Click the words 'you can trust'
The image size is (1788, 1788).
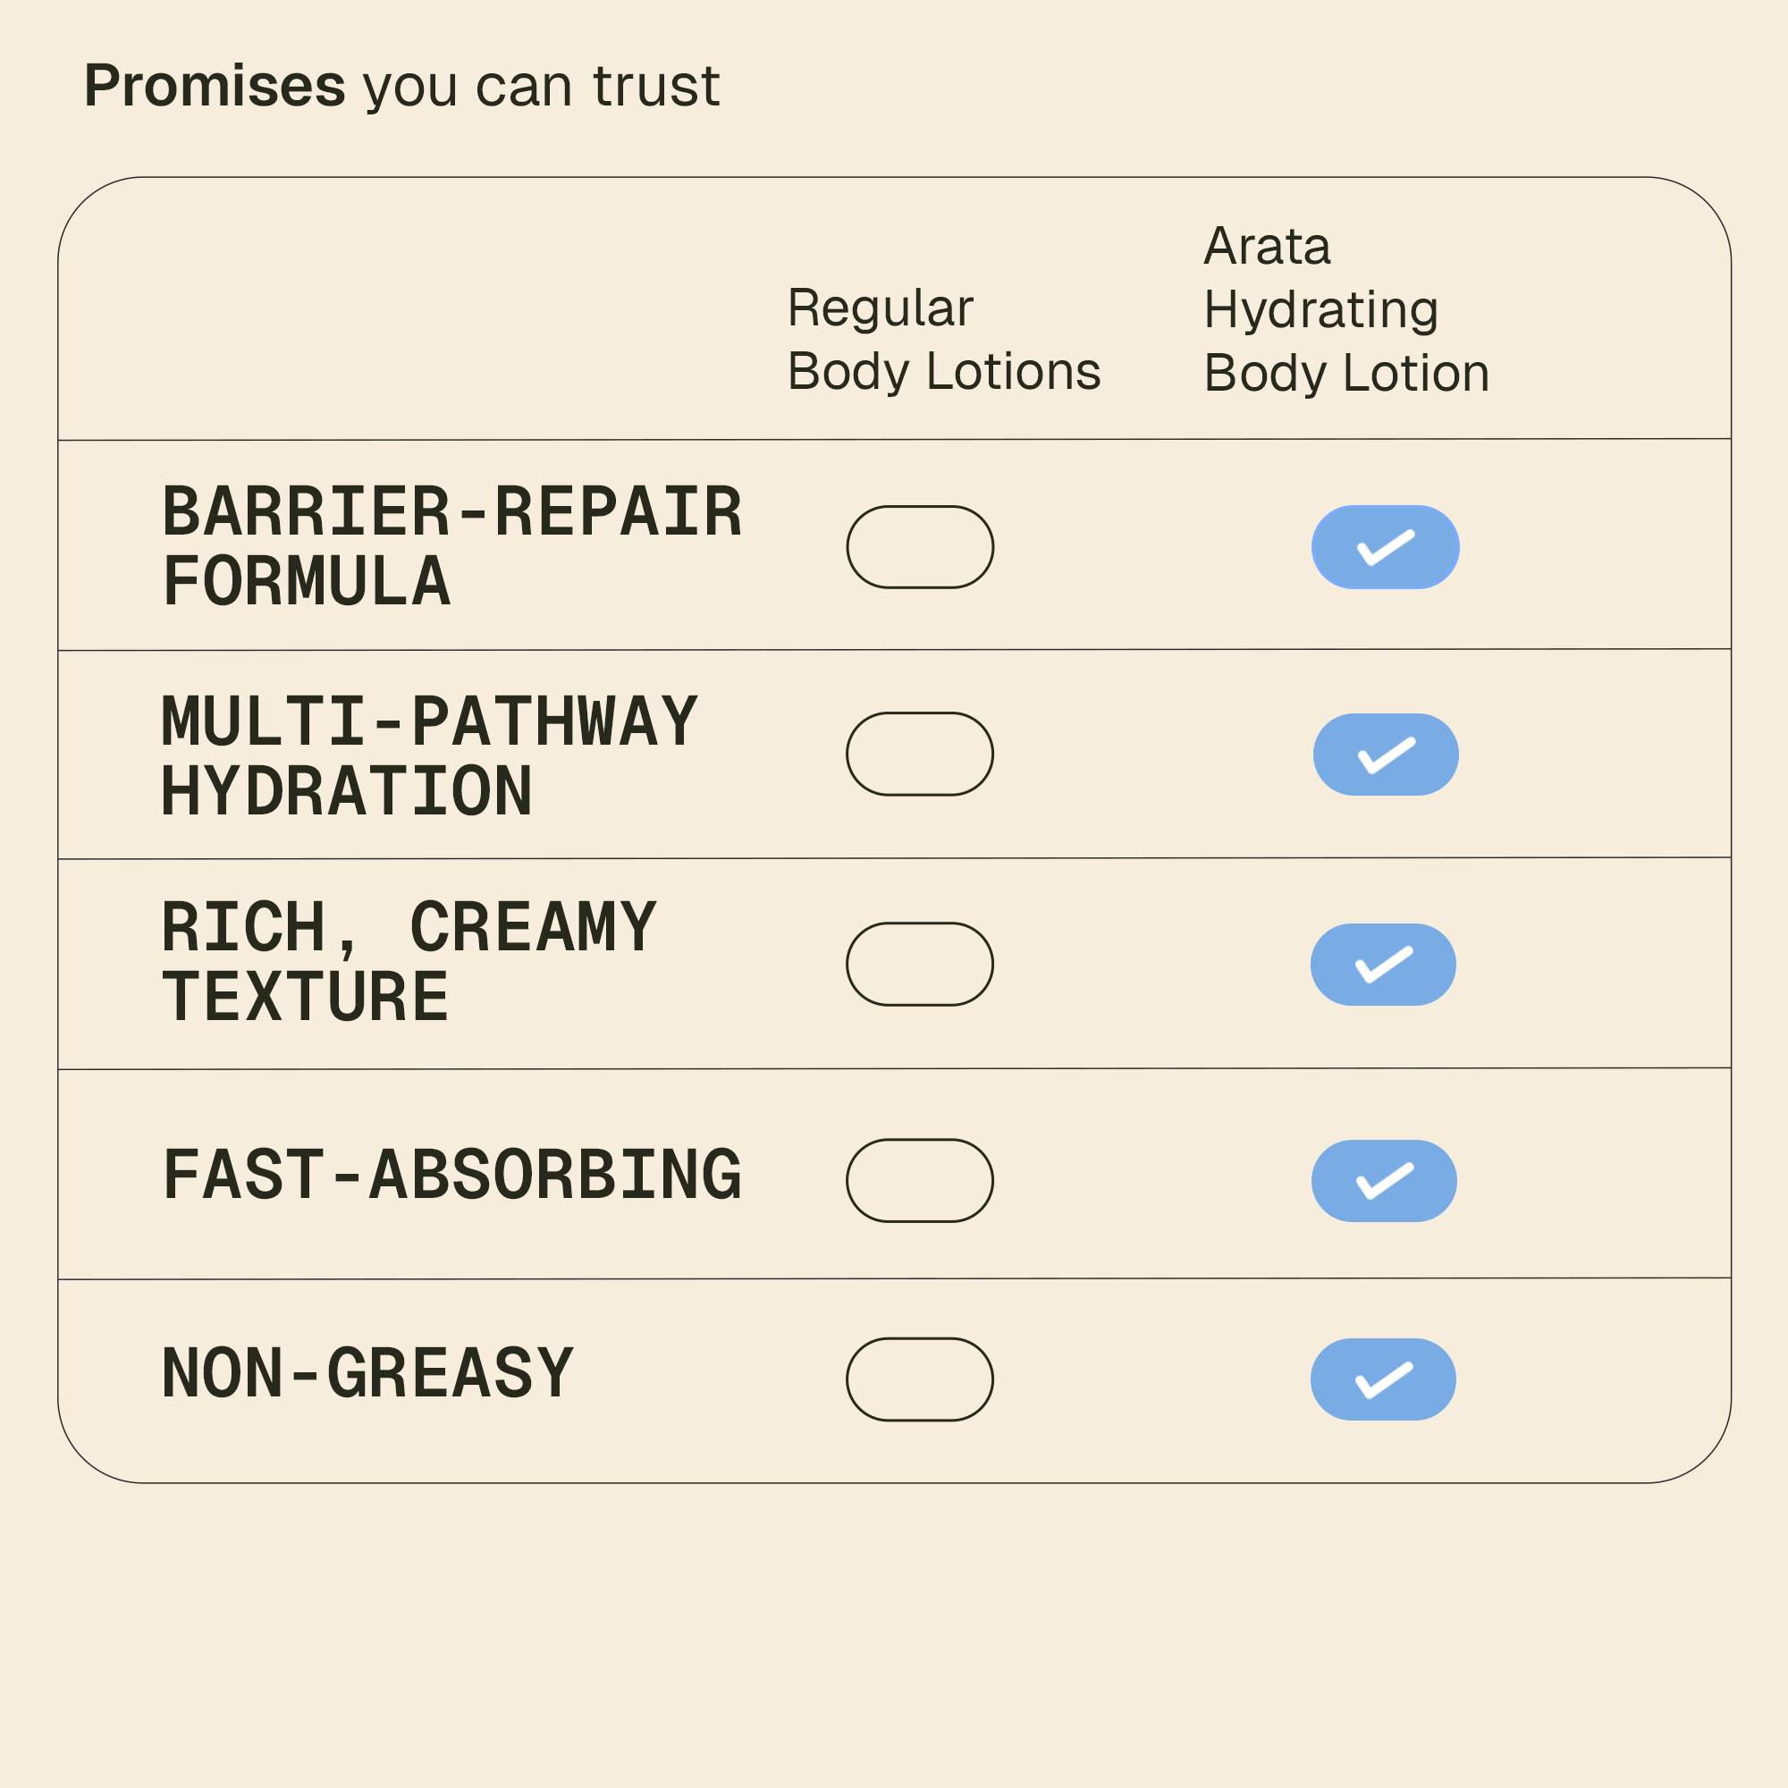pos(542,86)
